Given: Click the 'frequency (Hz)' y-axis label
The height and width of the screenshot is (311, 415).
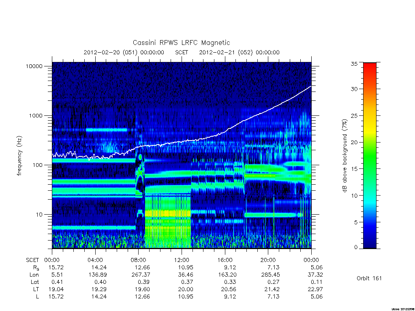Looking at the screenshot, I should coord(19,156).
